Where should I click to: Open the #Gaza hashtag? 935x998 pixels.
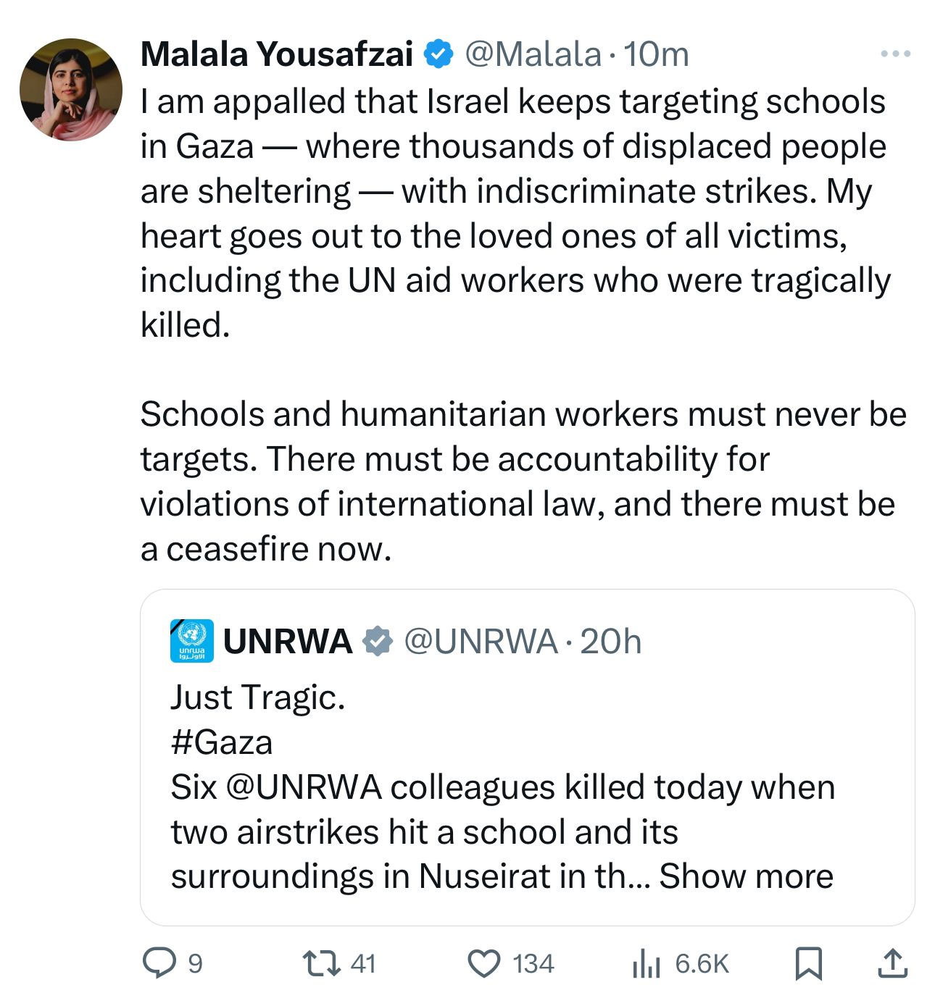(x=222, y=742)
